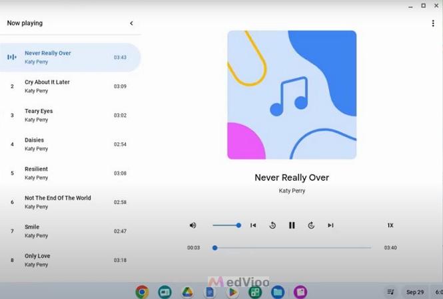Image resolution: width=443 pixels, height=299 pixels.
Task: Open the Files app from the shelf
Action: [x=278, y=292]
